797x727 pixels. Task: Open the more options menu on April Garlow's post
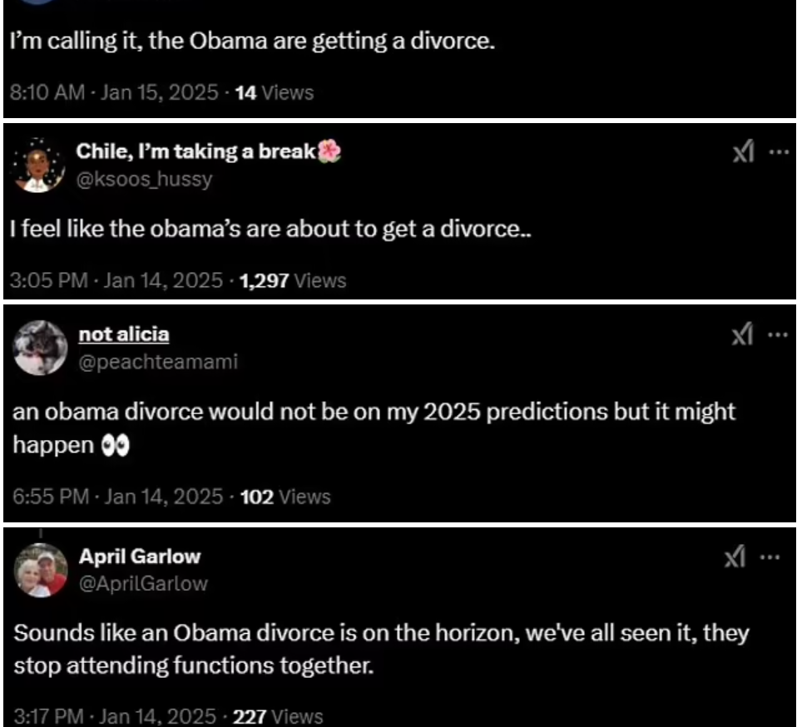[778, 558]
